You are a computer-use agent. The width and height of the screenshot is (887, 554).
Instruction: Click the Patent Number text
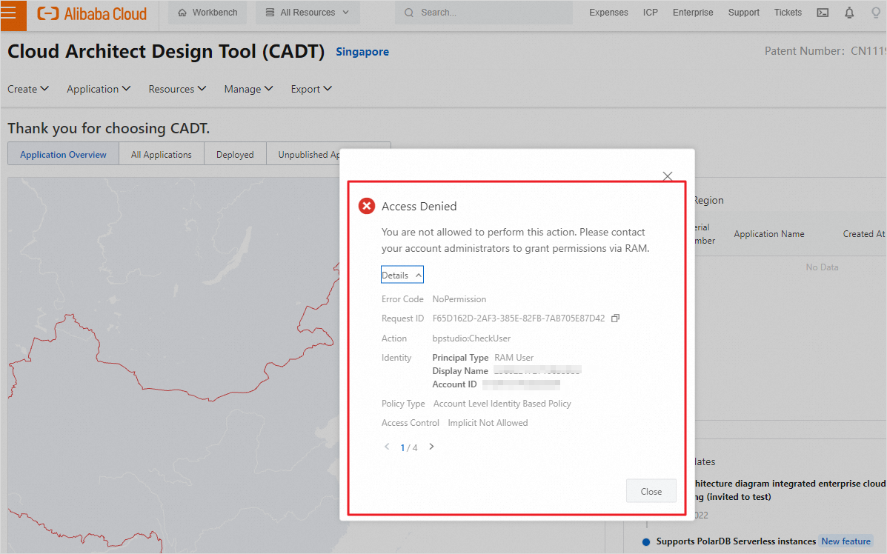[x=825, y=51]
